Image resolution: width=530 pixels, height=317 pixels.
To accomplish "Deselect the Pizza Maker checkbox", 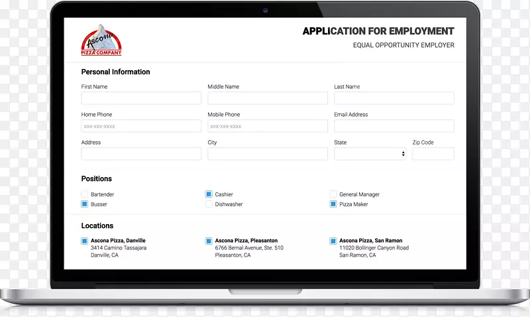I will pyautogui.click(x=333, y=204).
